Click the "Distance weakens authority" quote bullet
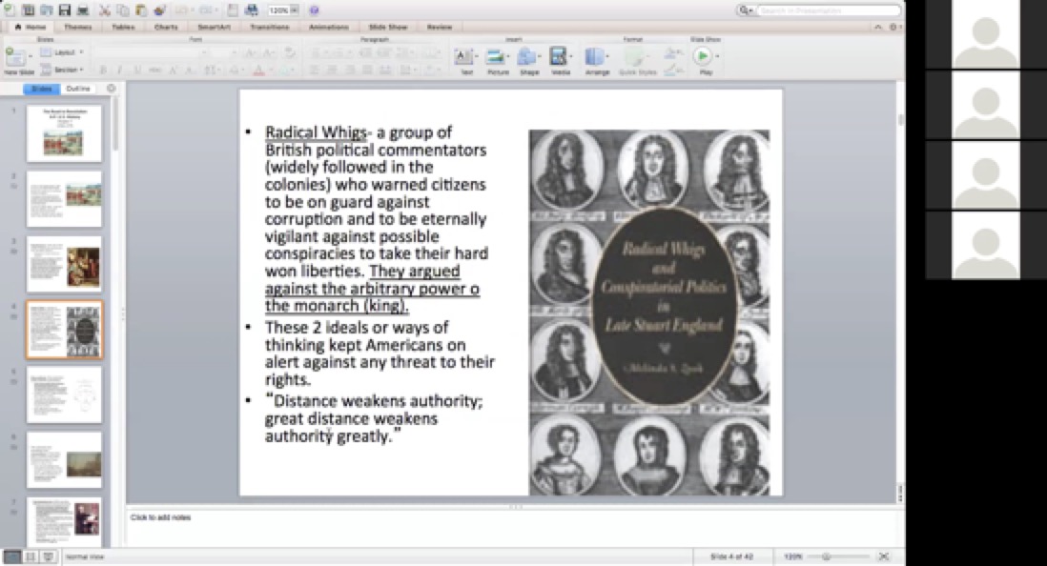Viewport: 1047px width, 566px height. 374,418
